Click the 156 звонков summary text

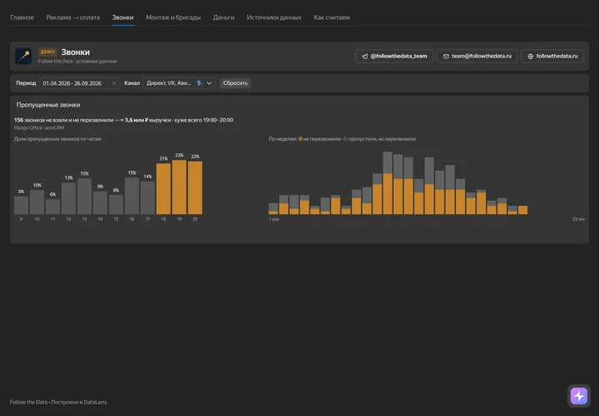coord(124,120)
